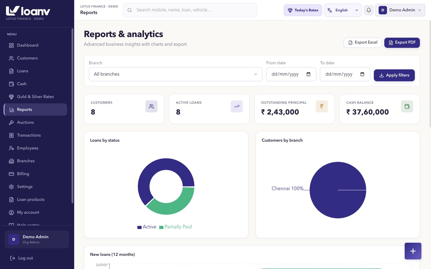
Task: Expand the English language dropdown
Action: tap(343, 10)
